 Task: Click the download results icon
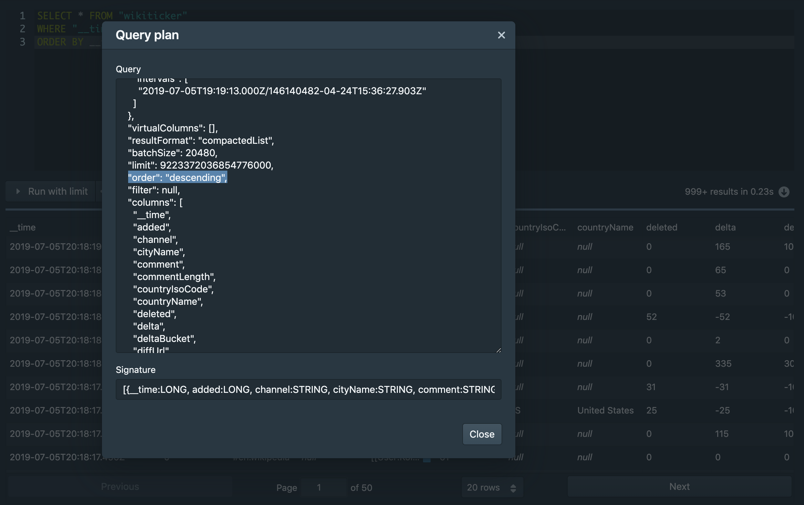click(784, 192)
